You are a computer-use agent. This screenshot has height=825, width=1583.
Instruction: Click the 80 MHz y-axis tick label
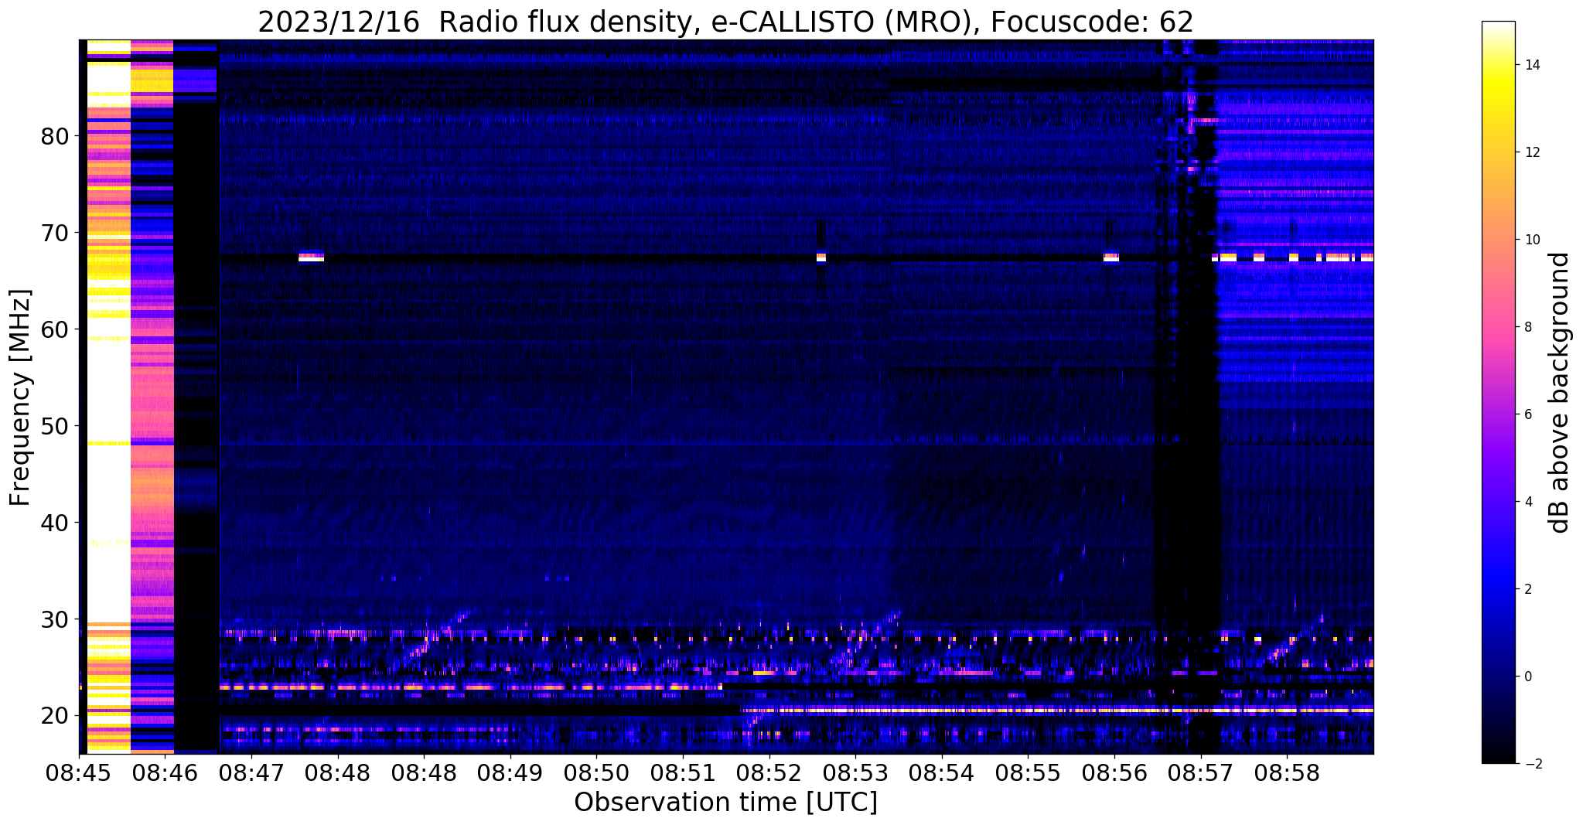click(x=55, y=136)
